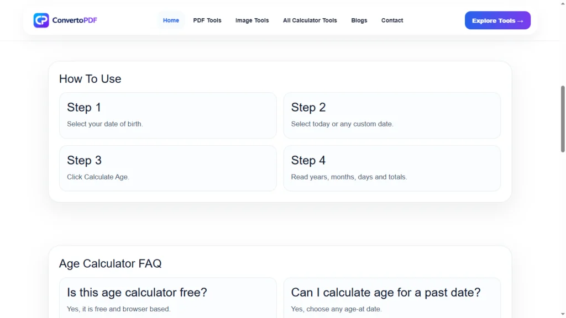Viewport: 566px width, 318px height.
Task: Open All Calculator Tools menu
Action: pyautogui.click(x=310, y=20)
